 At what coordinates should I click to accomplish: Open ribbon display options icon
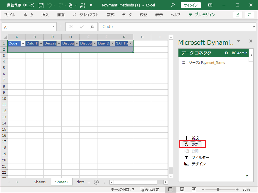pos(210,5)
